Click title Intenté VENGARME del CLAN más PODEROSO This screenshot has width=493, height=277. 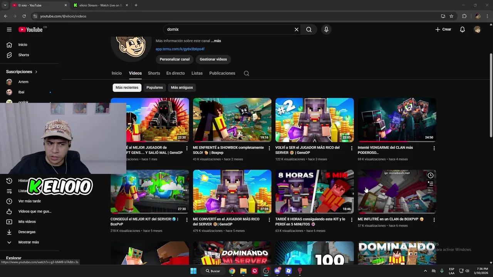click(x=385, y=150)
